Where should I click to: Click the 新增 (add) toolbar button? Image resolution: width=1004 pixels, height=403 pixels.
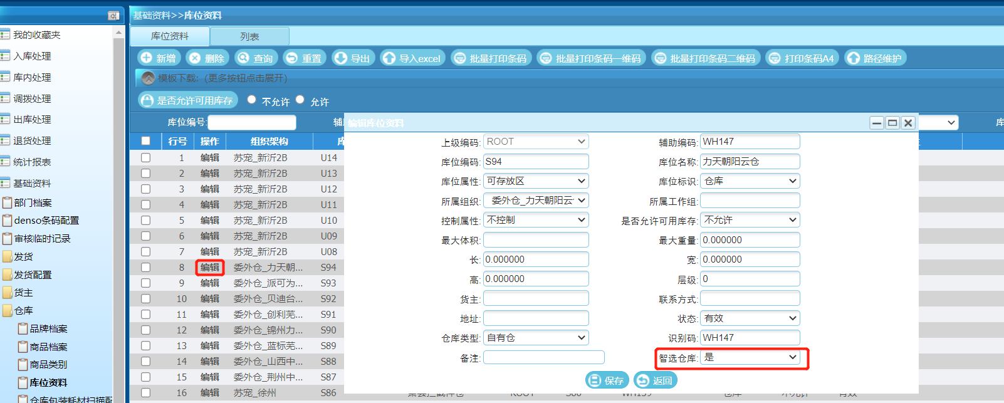click(159, 58)
